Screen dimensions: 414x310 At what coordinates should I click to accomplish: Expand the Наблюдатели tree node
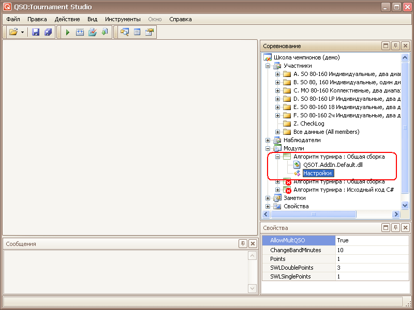pos(268,140)
